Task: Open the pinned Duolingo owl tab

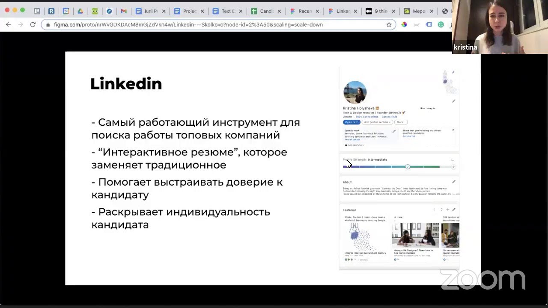Action: coord(95,12)
